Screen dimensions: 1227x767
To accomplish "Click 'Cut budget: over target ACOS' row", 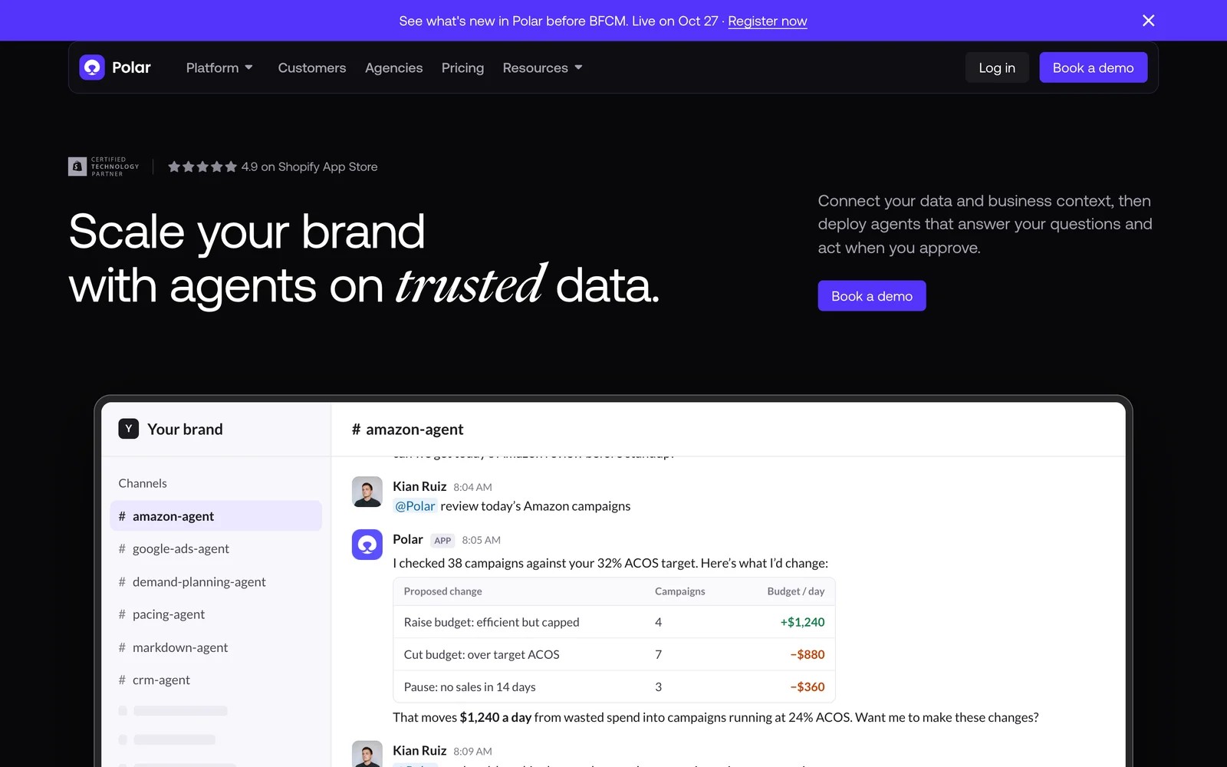I will 614,654.
